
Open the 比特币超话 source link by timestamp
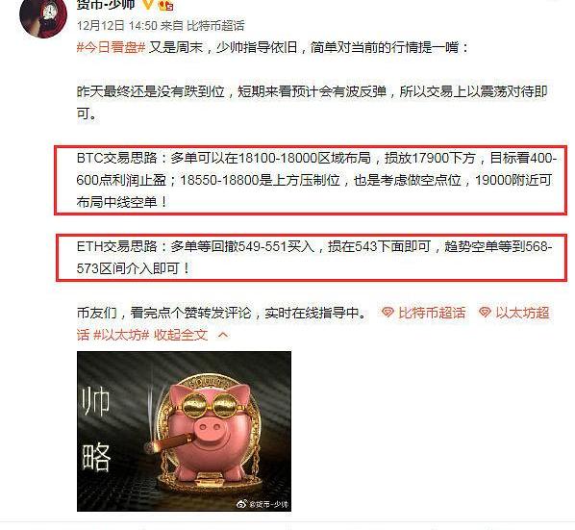(215, 26)
